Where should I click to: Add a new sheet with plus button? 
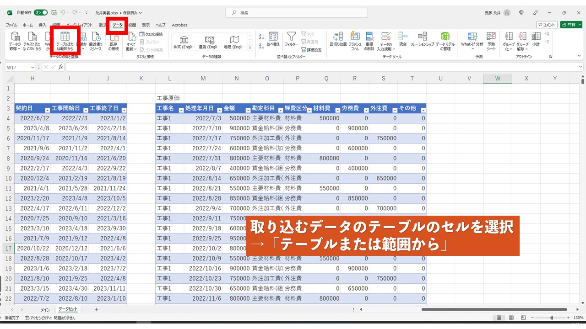tap(96, 309)
